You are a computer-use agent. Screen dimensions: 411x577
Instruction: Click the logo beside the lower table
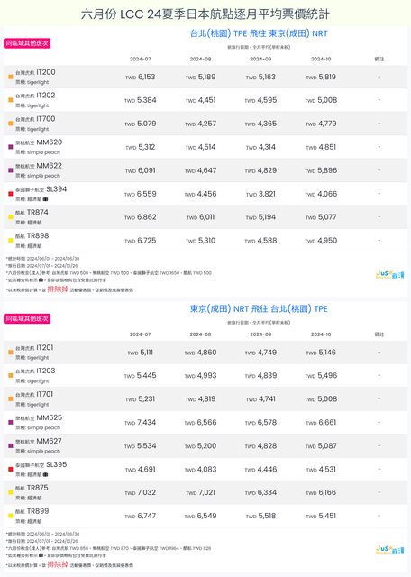pos(389,550)
